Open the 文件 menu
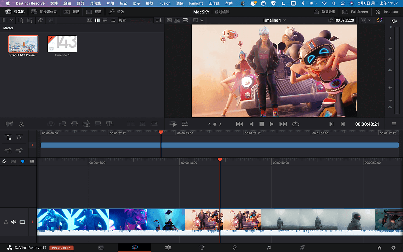 tap(54, 3)
